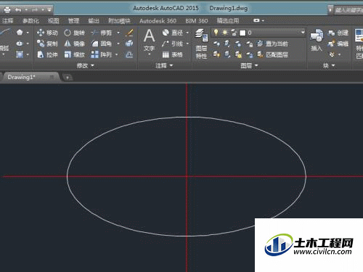Switch to the Parametric (参数化) ribbon tab
The height and width of the screenshot is (272, 363).
click(x=30, y=21)
